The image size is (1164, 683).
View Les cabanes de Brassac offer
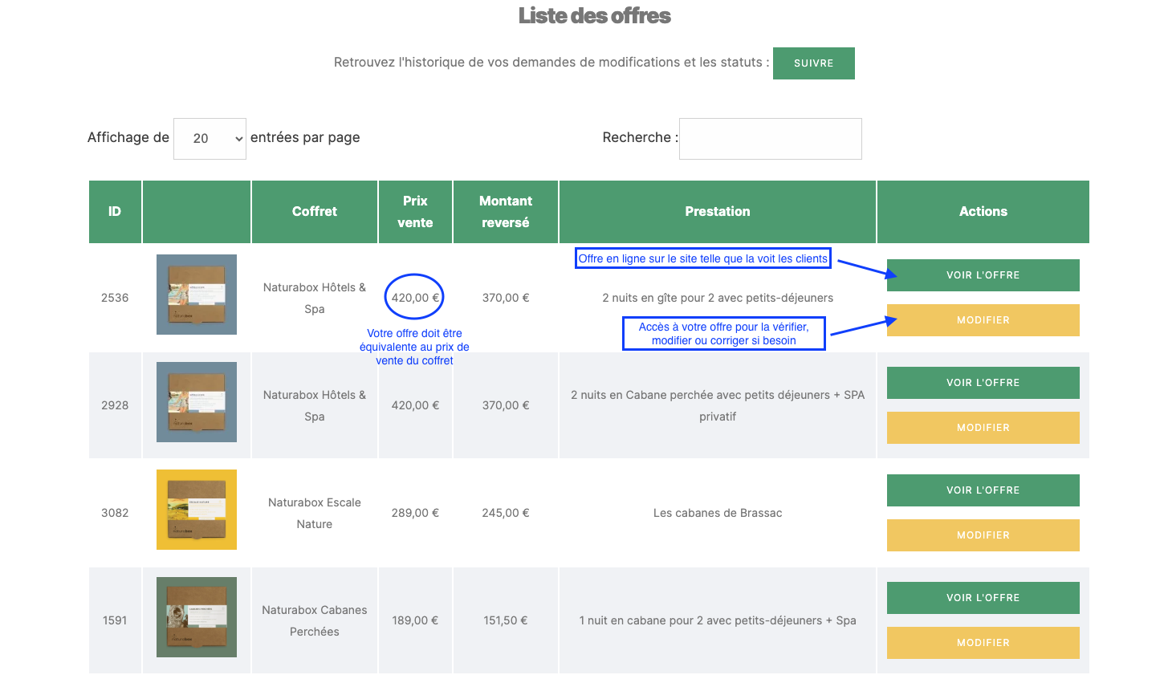[983, 490]
